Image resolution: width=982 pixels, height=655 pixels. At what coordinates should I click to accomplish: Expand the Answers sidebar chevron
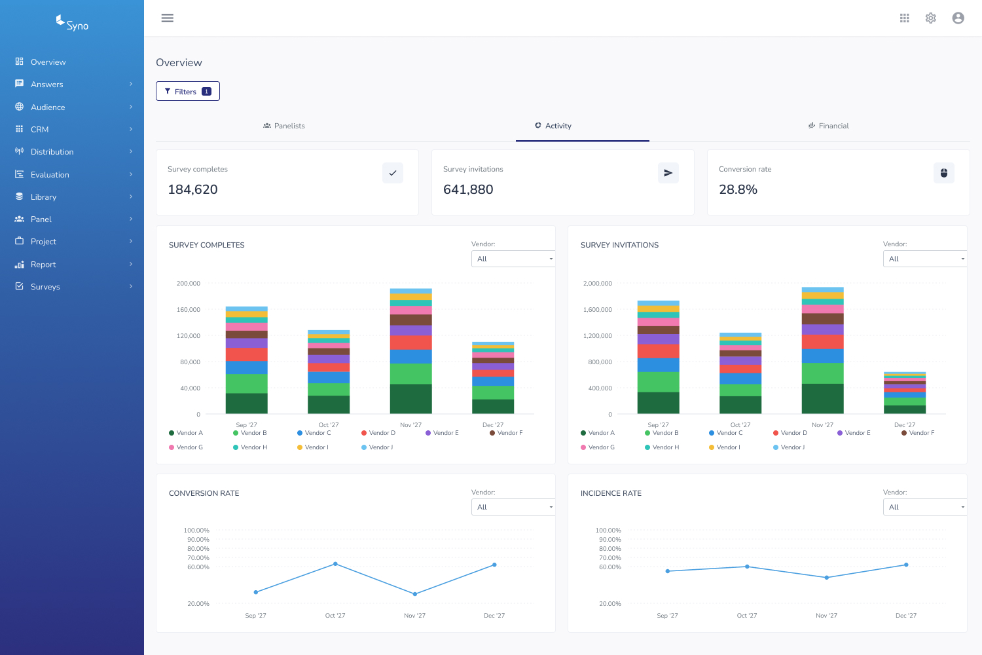point(131,84)
